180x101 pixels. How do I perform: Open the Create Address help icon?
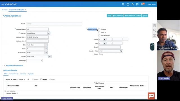coord(20,16)
